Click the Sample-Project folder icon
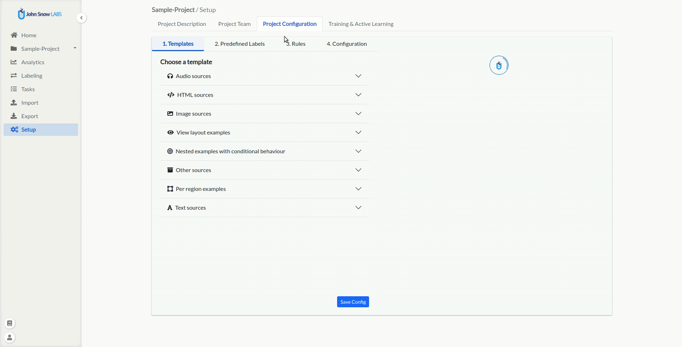The image size is (682, 347). pos(14,49)
